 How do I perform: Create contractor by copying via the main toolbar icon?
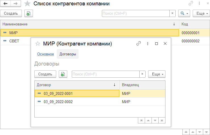[x=29, y=13]
